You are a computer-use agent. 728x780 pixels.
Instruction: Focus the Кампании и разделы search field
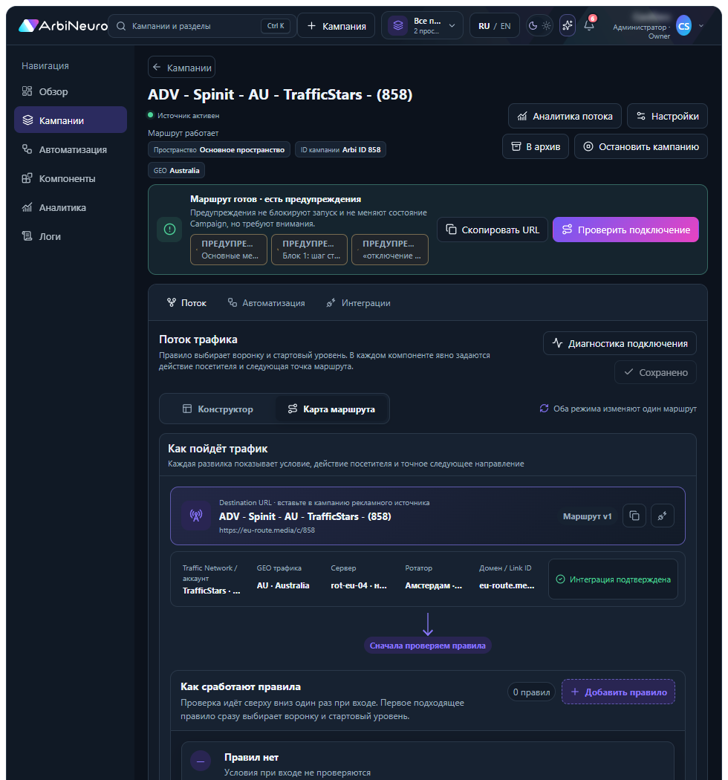pyautogui.click(x=202, y=26)
